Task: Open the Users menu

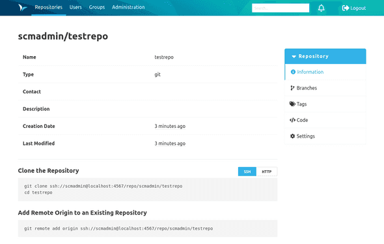Action: pyautogui.click(x=75, y=7)
